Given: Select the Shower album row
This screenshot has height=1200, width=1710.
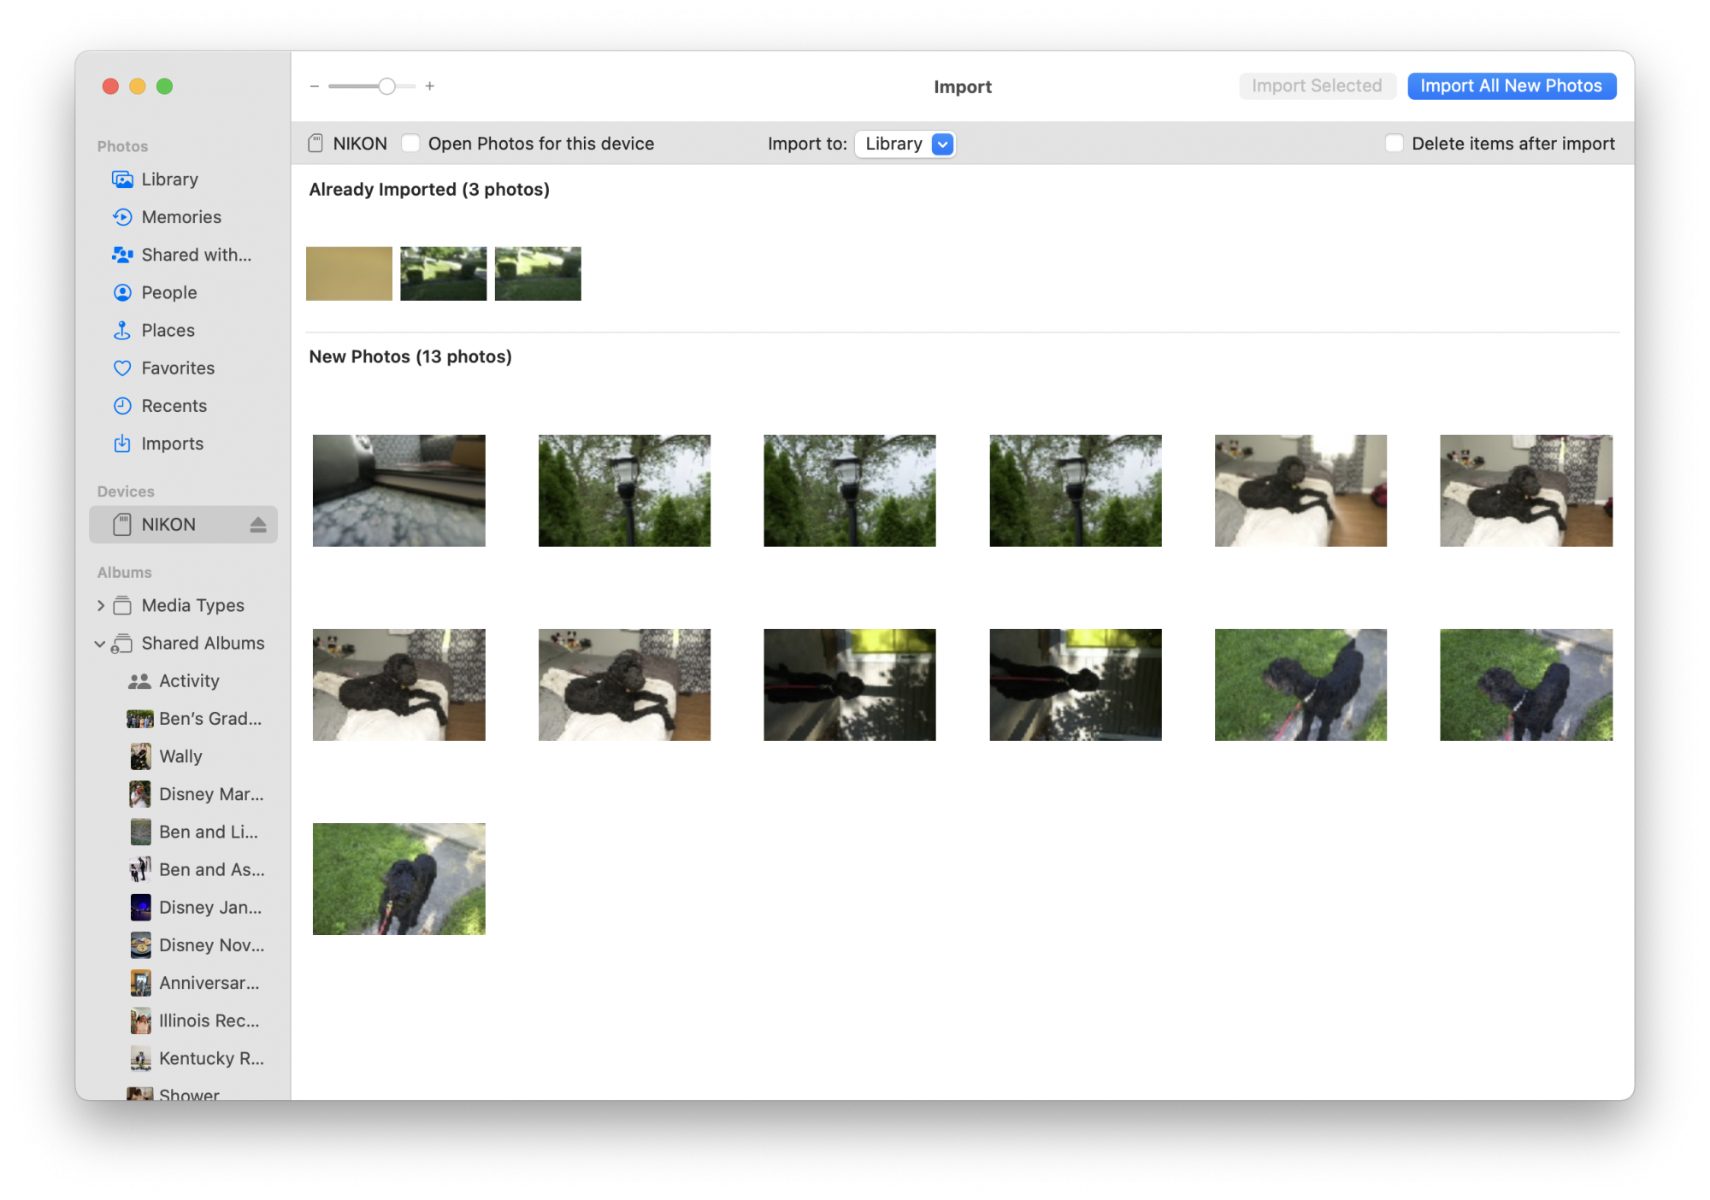Looking at the screenshot, I should click(x=183, y=1094).
